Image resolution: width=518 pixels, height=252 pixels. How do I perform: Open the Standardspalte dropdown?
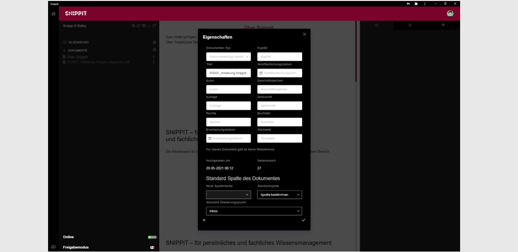pyautogui.click(x=280, y=195)
